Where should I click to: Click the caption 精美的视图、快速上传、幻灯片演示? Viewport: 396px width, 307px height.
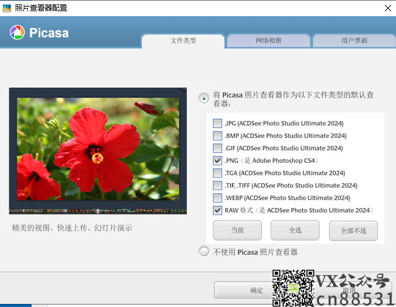[72, 228]
